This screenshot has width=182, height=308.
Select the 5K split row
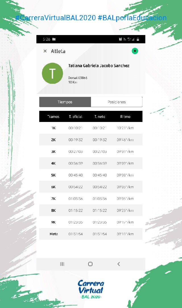[91, 175]
